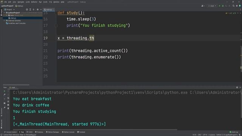Image resolution: width=242 pixels, height=136 pixels.
Task: Click Expand All icon in Project panel
Action: pos(30,9)
